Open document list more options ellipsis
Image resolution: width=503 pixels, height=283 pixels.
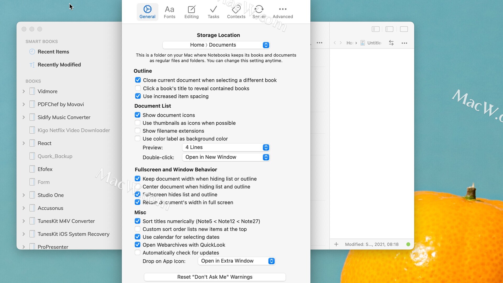(319, 43)
